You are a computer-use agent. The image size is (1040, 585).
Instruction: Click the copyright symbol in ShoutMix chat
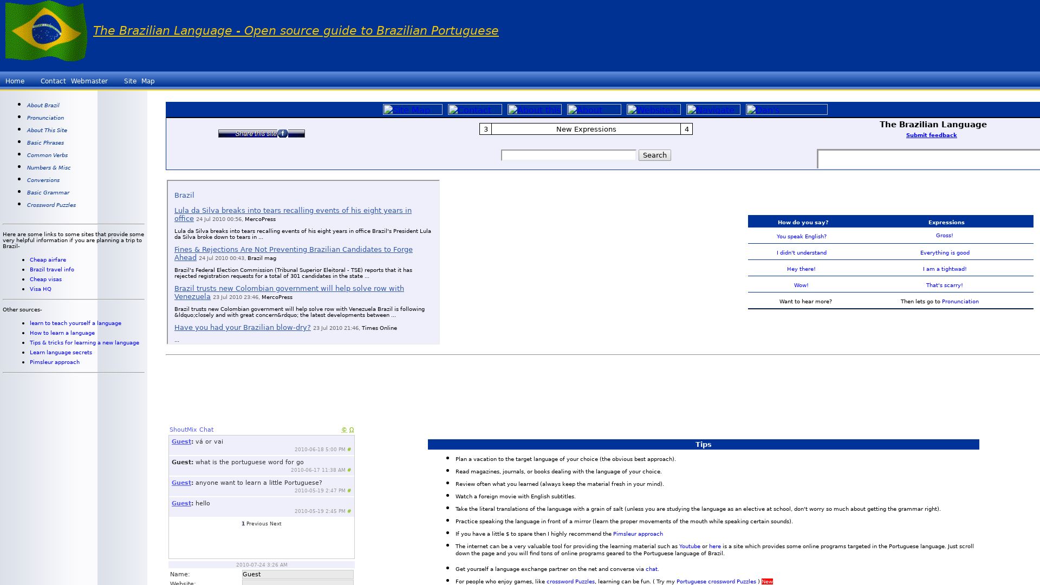tap(344, 430)
